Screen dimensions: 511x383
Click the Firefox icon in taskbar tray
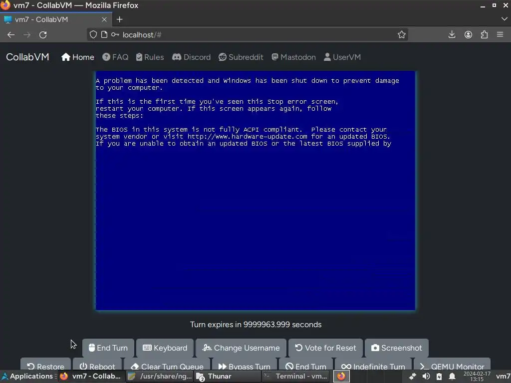341,376
